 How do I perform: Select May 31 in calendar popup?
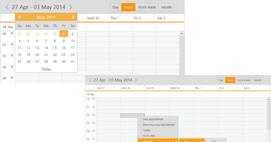[x=72, y=61]
